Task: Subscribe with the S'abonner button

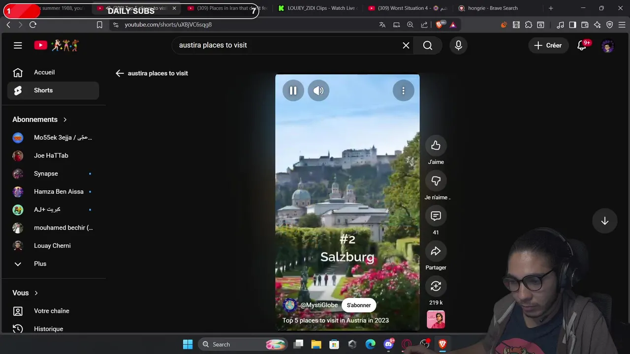Action: click(x=359, y=305)
